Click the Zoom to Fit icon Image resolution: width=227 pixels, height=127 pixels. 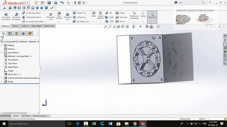pyautogui.click(x=106, y=27)
